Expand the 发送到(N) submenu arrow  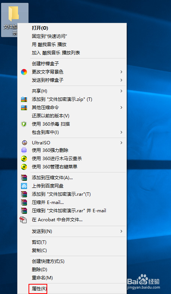click(x=121, y=231)
